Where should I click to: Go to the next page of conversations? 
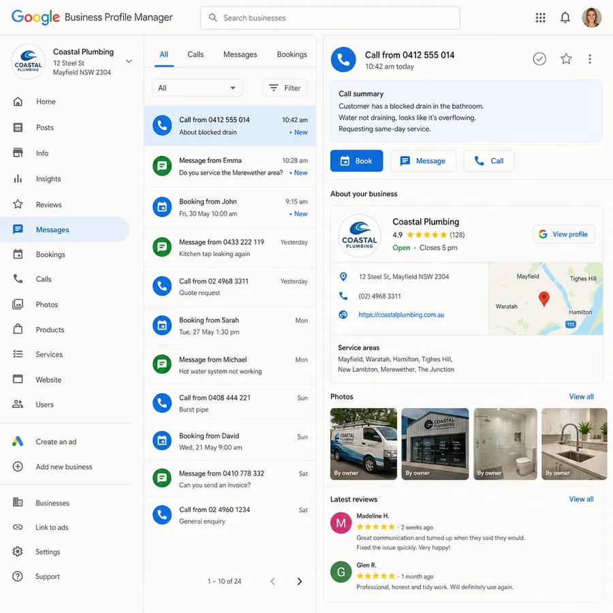tap(300, 582)
